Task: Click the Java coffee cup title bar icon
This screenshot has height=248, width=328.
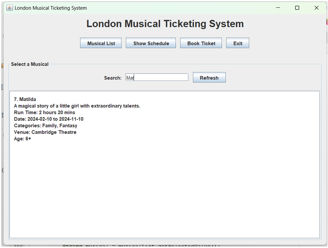Action: click(x=9, y=8)
